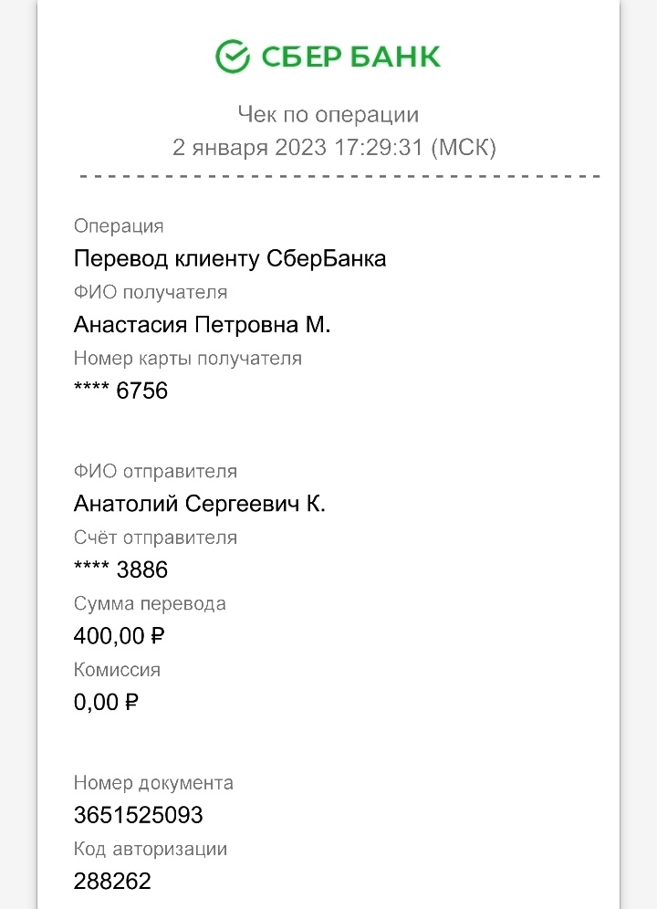Select the 'ФИО отправителя' label
The image size is (657, 909).
155,471
